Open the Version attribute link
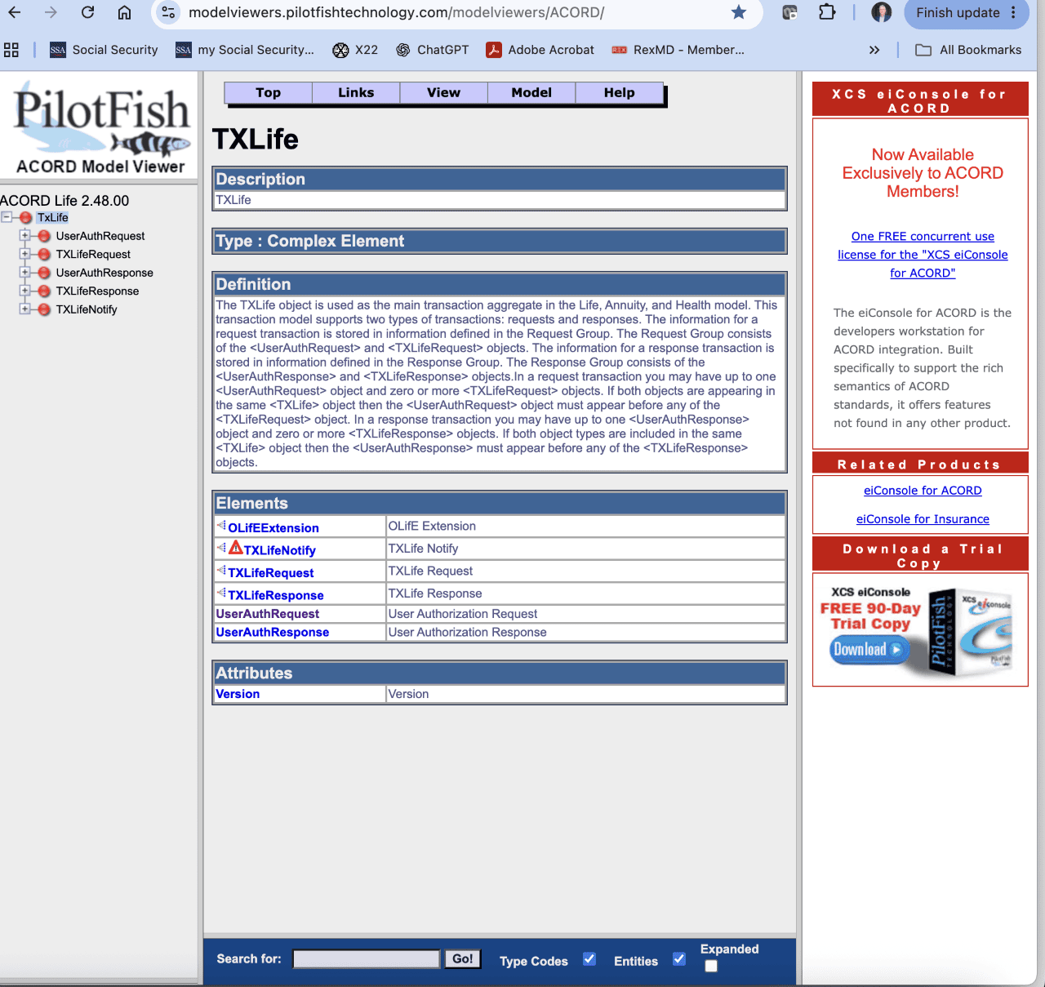Image resolution: width=1045 pixels, height=987 pixels. [238, 694]
